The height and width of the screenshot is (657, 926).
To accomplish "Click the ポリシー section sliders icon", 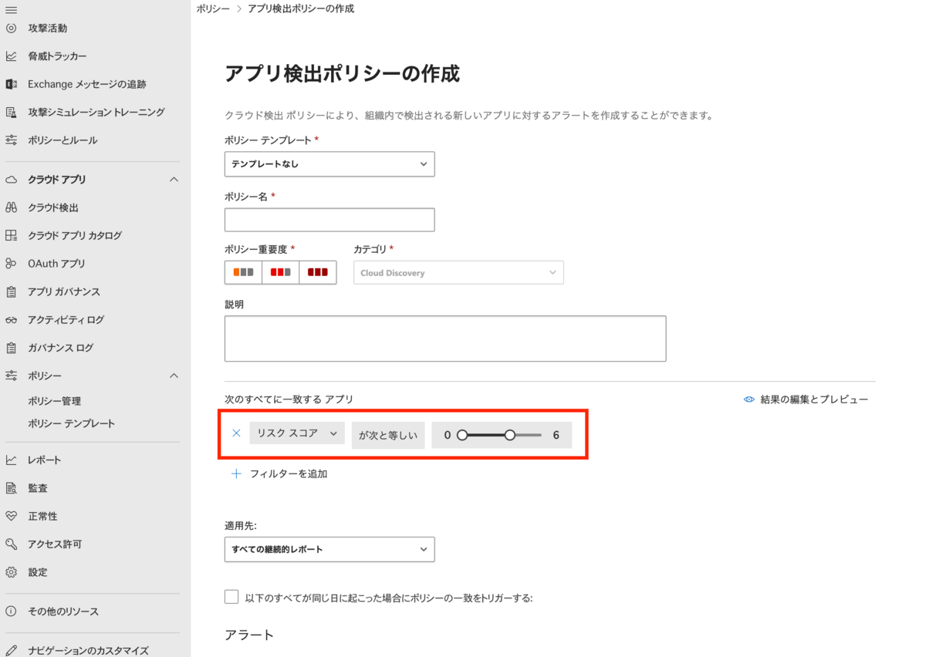I will 11,376.
